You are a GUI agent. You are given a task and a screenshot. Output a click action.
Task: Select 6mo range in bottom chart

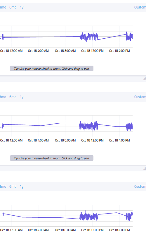[x=13, y=187]
